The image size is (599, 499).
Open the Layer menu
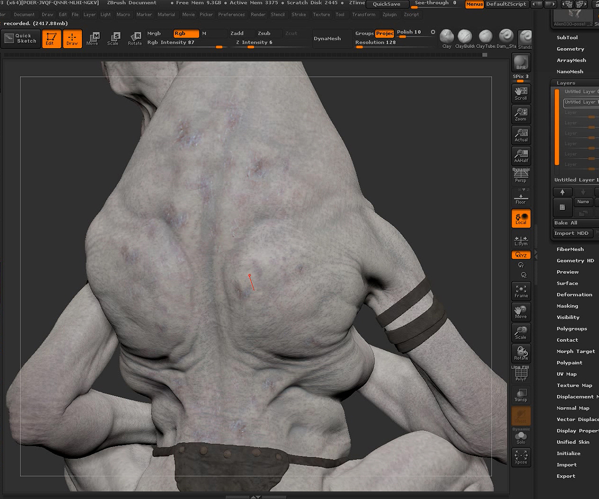[x=89, y=14]
